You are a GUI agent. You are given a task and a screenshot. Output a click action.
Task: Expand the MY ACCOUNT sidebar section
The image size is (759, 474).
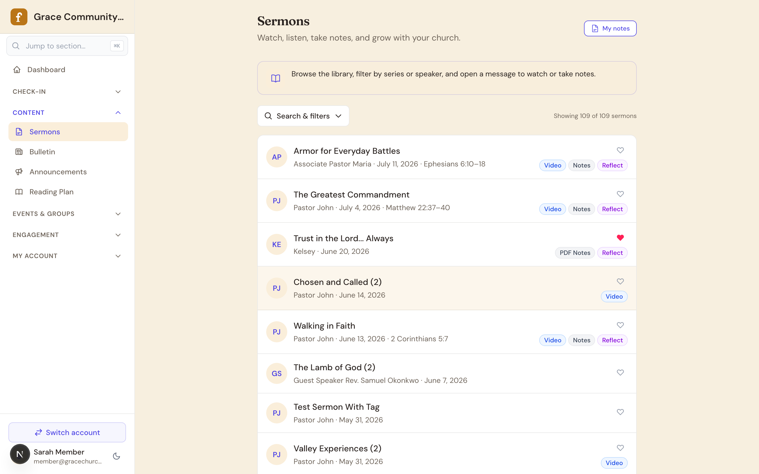point(67,256)
